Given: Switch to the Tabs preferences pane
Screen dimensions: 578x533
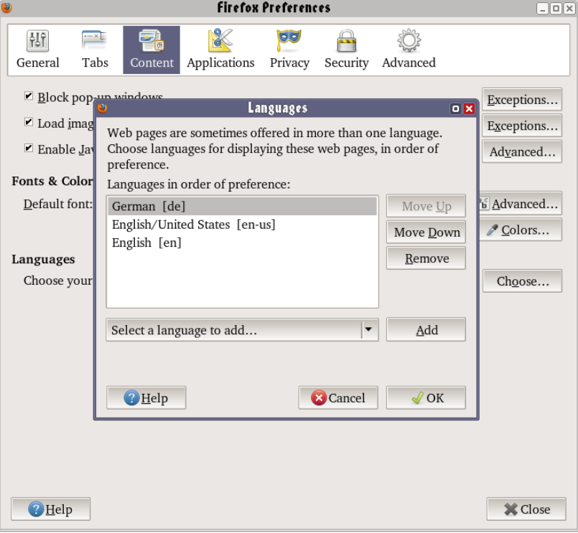Looking at the screenshot, I should 95,49.
